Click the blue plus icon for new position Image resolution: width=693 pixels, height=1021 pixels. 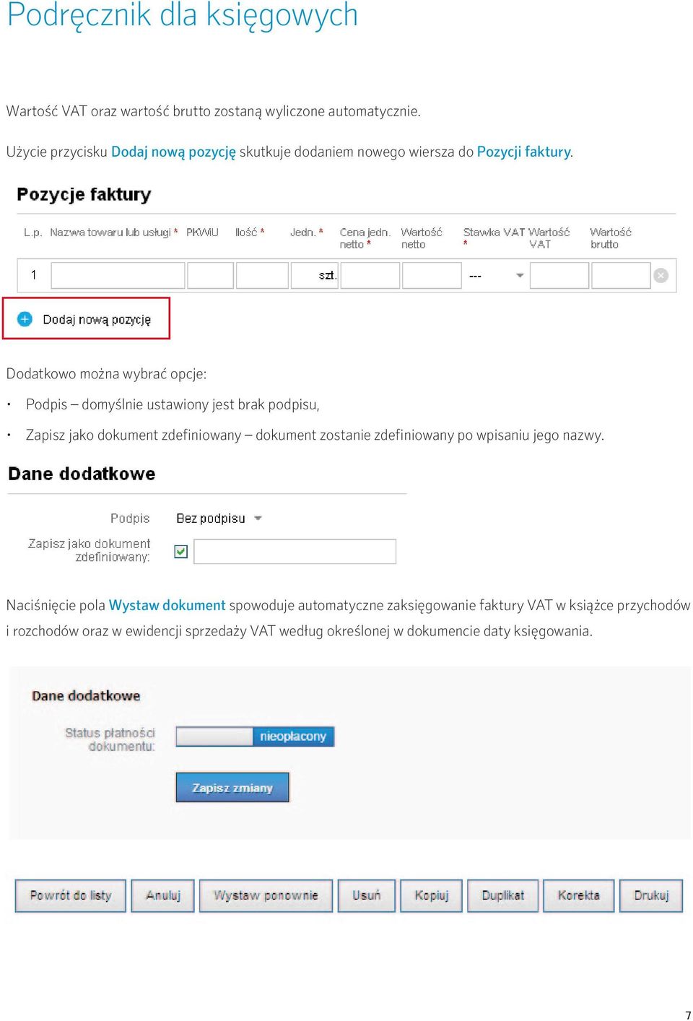[x=25, y=319]
